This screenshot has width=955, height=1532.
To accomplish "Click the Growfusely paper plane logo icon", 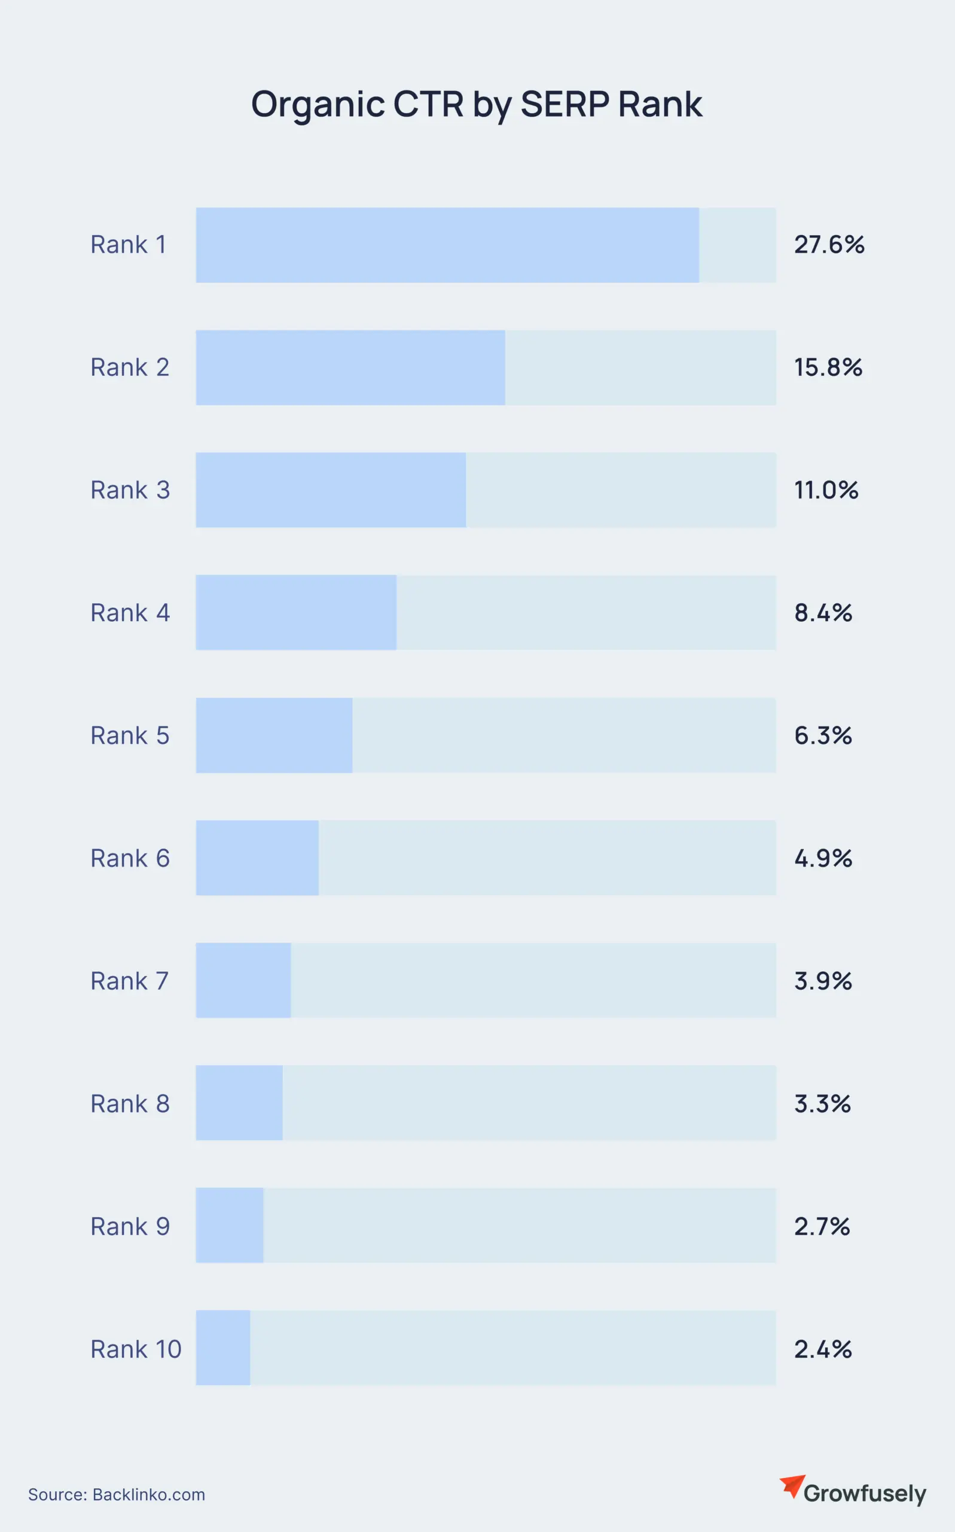I will (791, 1485).
